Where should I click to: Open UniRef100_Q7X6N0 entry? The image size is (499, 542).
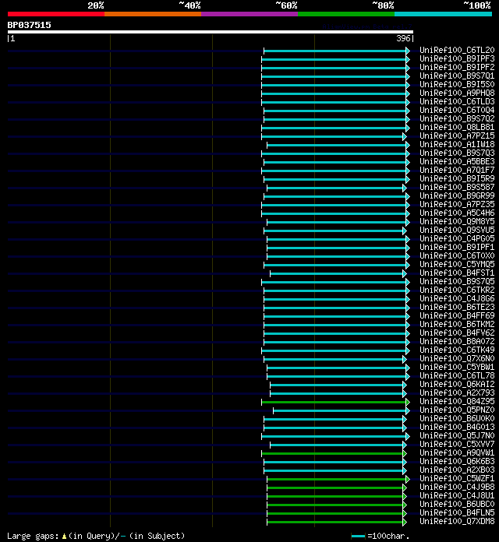[457, 359]
